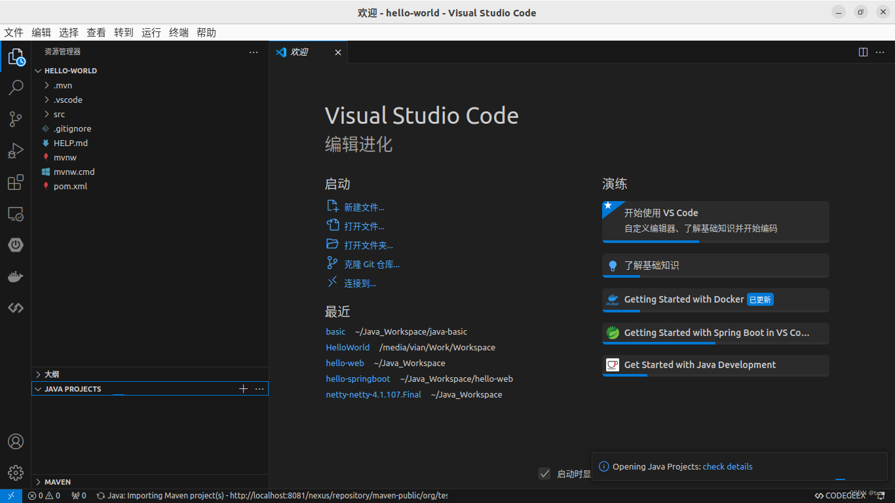895x503 pixels.
Task: Open the Search view in activity bar
Action: pyautogui.click(x=16, y=88)
